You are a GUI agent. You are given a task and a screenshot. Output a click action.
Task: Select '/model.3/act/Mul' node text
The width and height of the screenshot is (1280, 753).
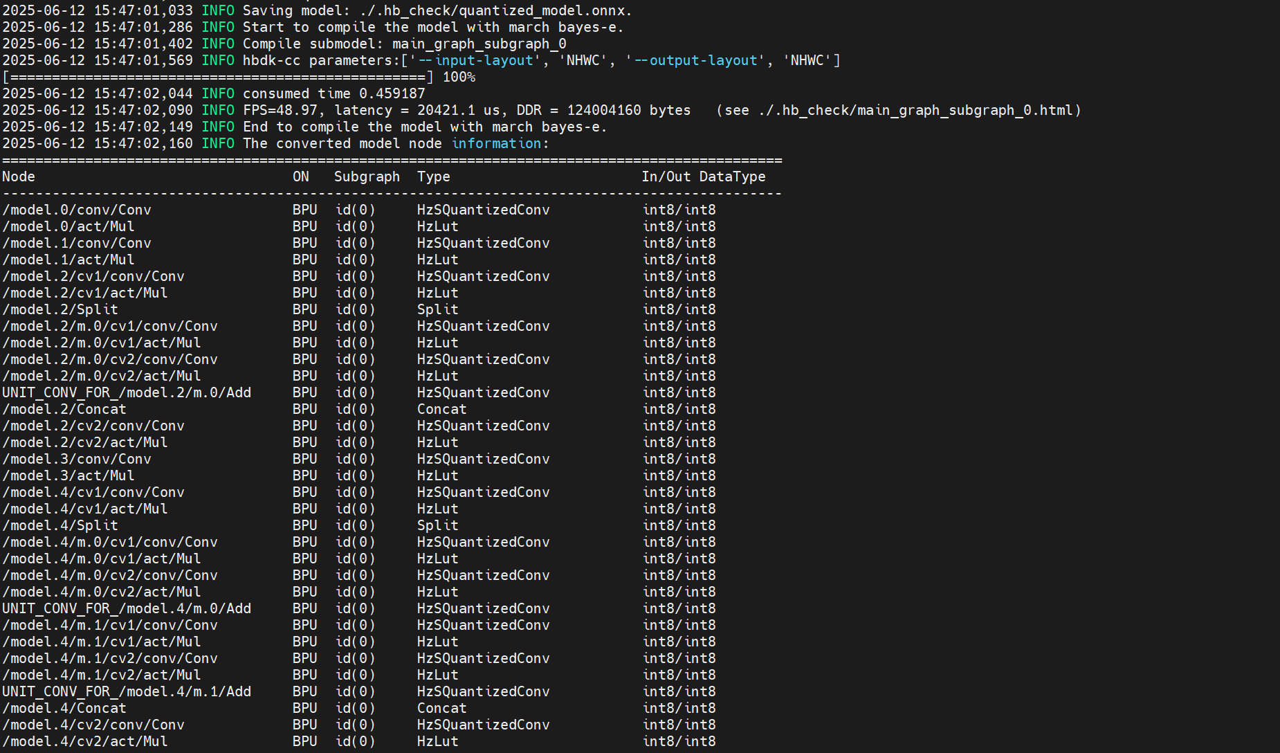click(68, 475)
